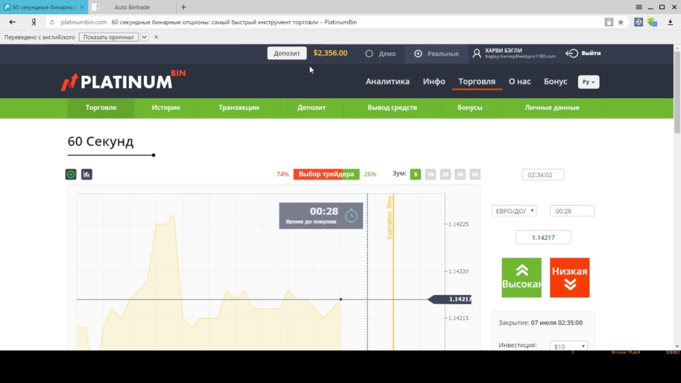Screen dimensions: 681x383
Task: Reload the page with refresh icon
Action: point(52,22)
